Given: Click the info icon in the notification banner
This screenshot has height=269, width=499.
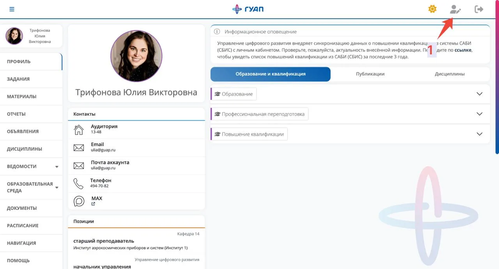Looking at the screenshot, I should click(217, 32).
